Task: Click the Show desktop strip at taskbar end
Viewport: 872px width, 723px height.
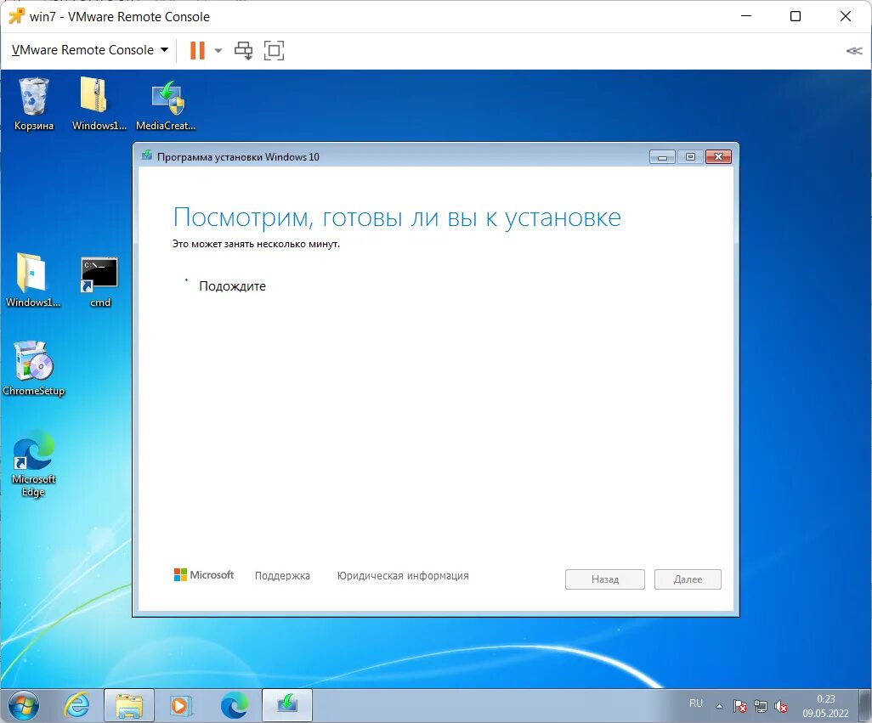Action: (x=864, y=706)
